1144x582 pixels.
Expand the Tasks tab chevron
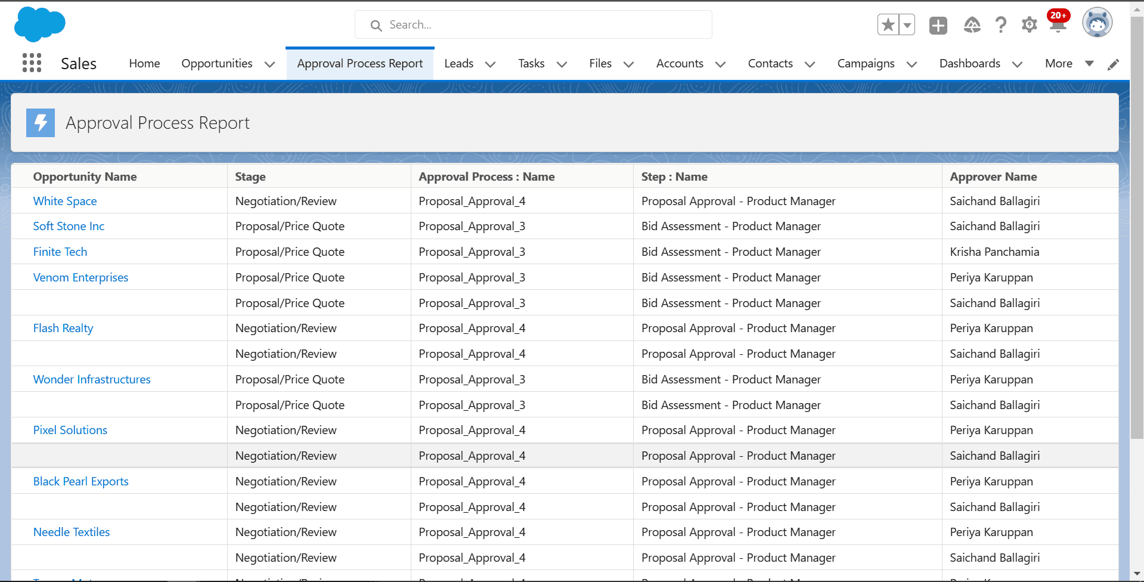[x=562, y=64]
